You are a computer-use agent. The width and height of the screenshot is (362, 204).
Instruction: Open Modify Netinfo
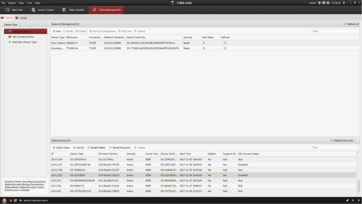96,148
